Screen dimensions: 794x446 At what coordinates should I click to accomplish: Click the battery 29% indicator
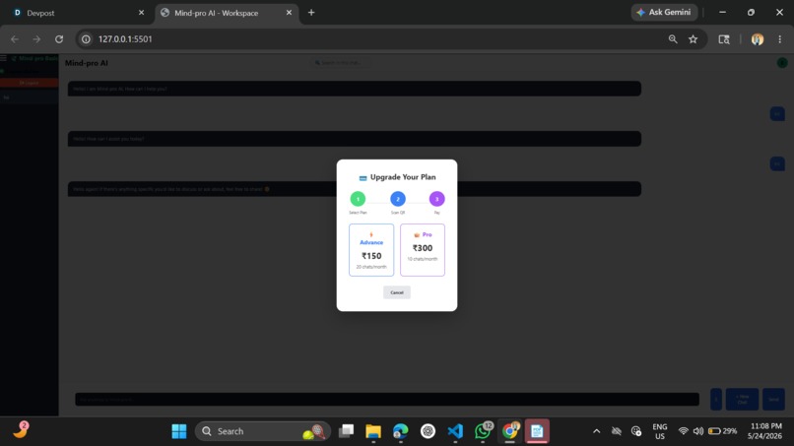click(x=723, y=431)
